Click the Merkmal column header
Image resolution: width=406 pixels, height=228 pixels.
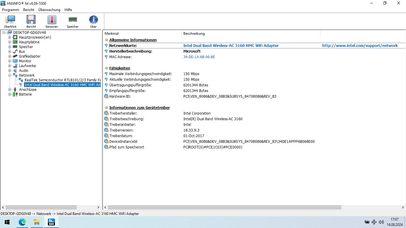coord(142,34)
